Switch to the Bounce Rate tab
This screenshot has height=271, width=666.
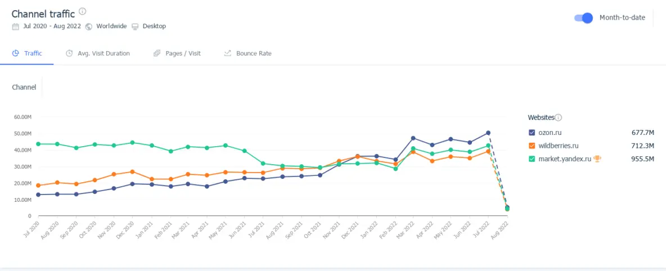(x=253, y=53)
